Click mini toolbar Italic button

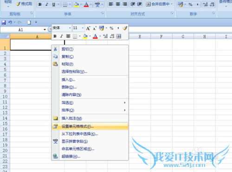(62, 36)
